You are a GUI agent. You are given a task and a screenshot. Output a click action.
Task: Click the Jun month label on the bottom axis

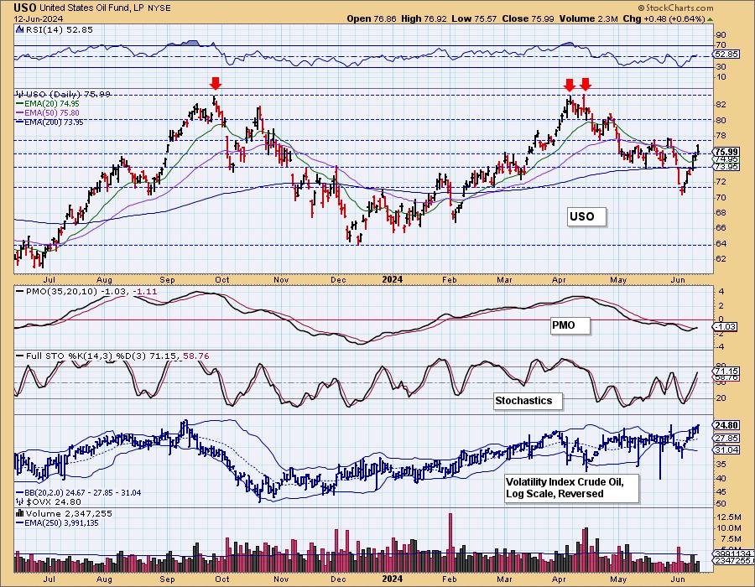point(678,579)
